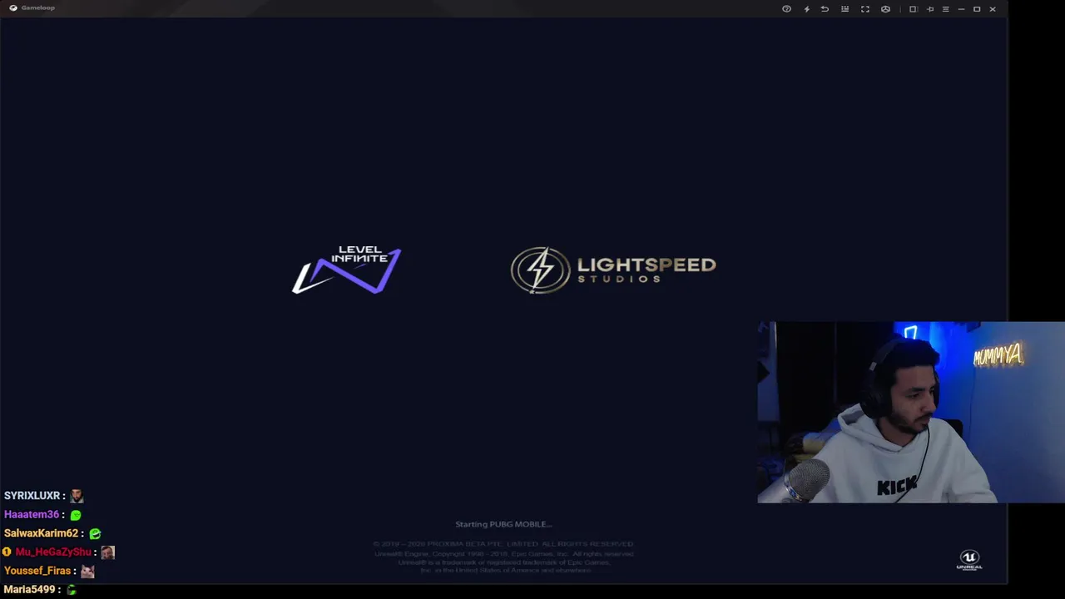
Task: Click chat username SYRIXLUXR
Action: [32, 496]
